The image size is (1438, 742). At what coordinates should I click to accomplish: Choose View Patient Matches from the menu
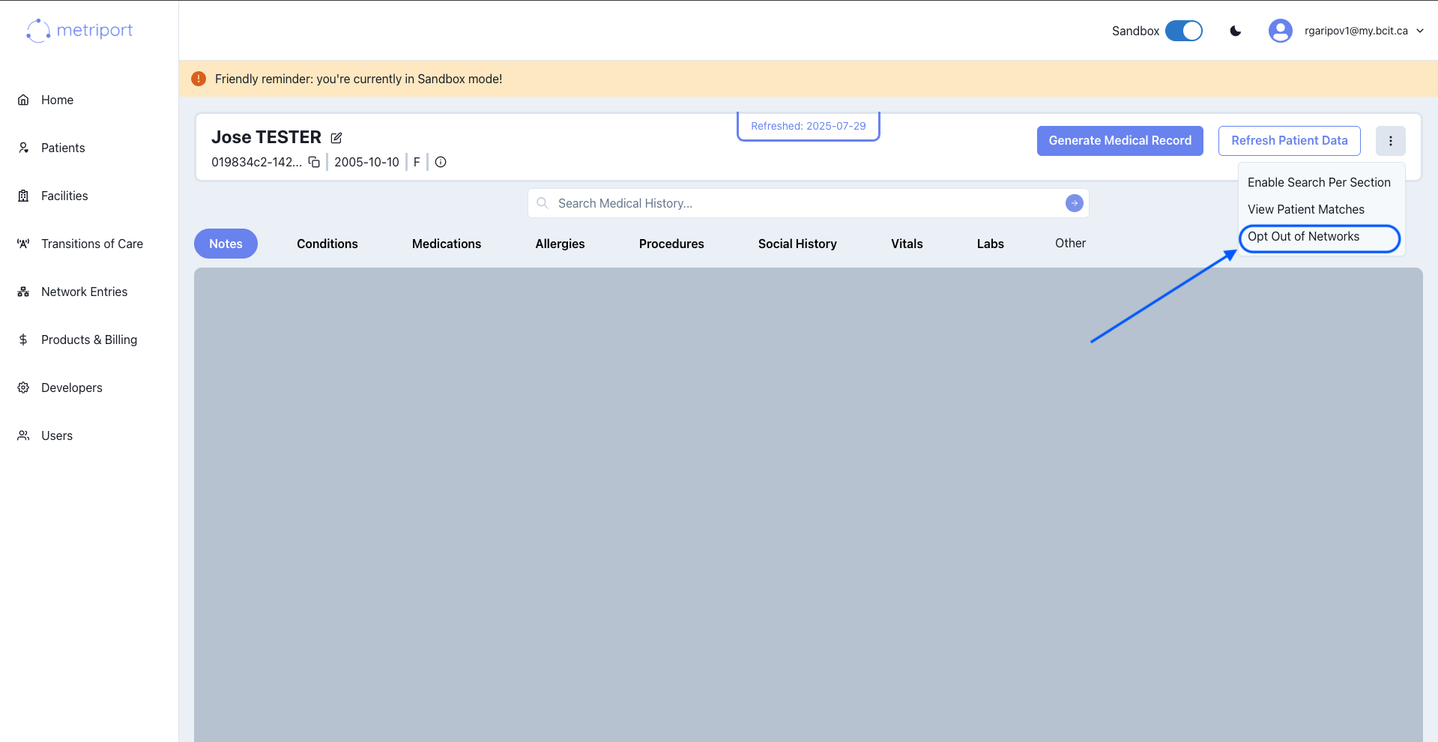(1305, 209)
